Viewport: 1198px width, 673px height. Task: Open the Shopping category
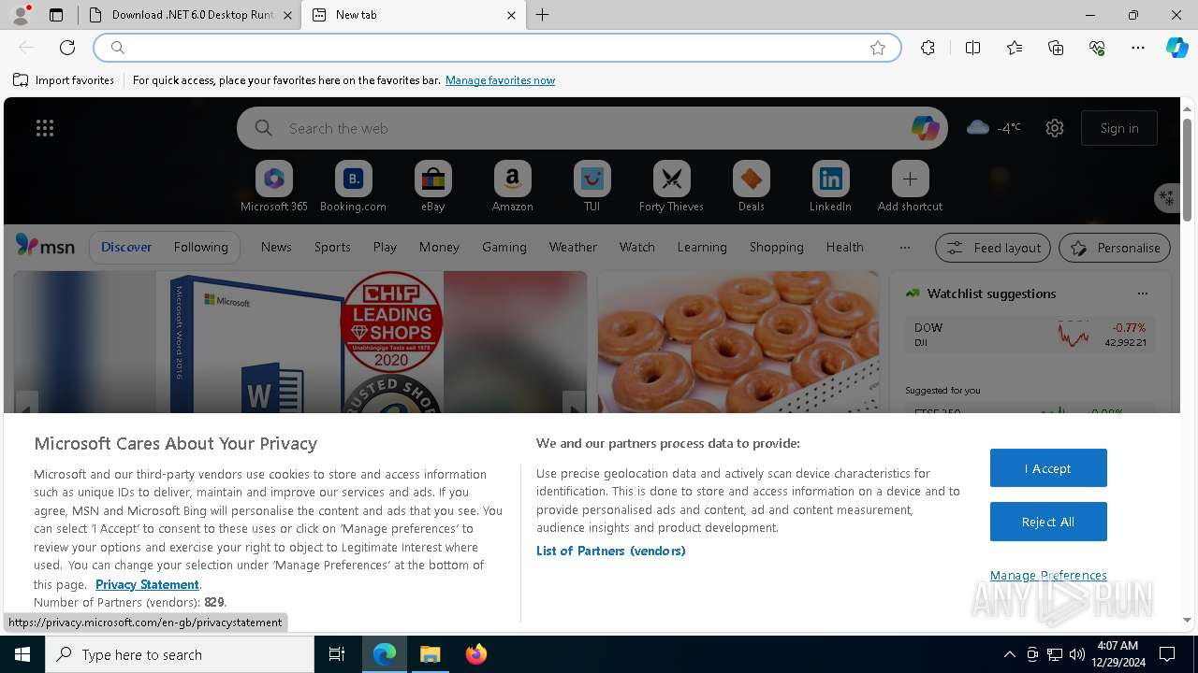777,247
